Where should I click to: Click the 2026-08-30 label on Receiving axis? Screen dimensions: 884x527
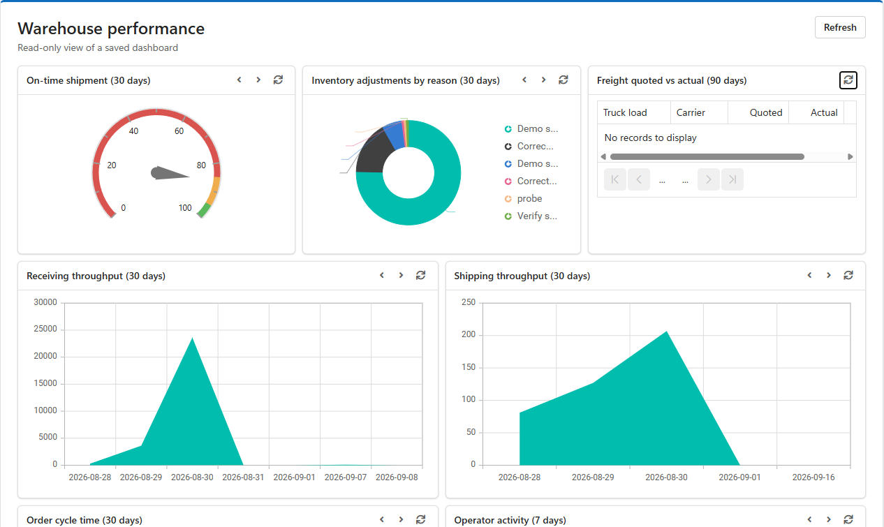[x=192, y=477]
